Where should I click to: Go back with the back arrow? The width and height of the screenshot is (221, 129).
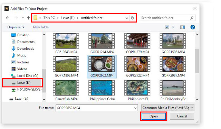[8, 18]
